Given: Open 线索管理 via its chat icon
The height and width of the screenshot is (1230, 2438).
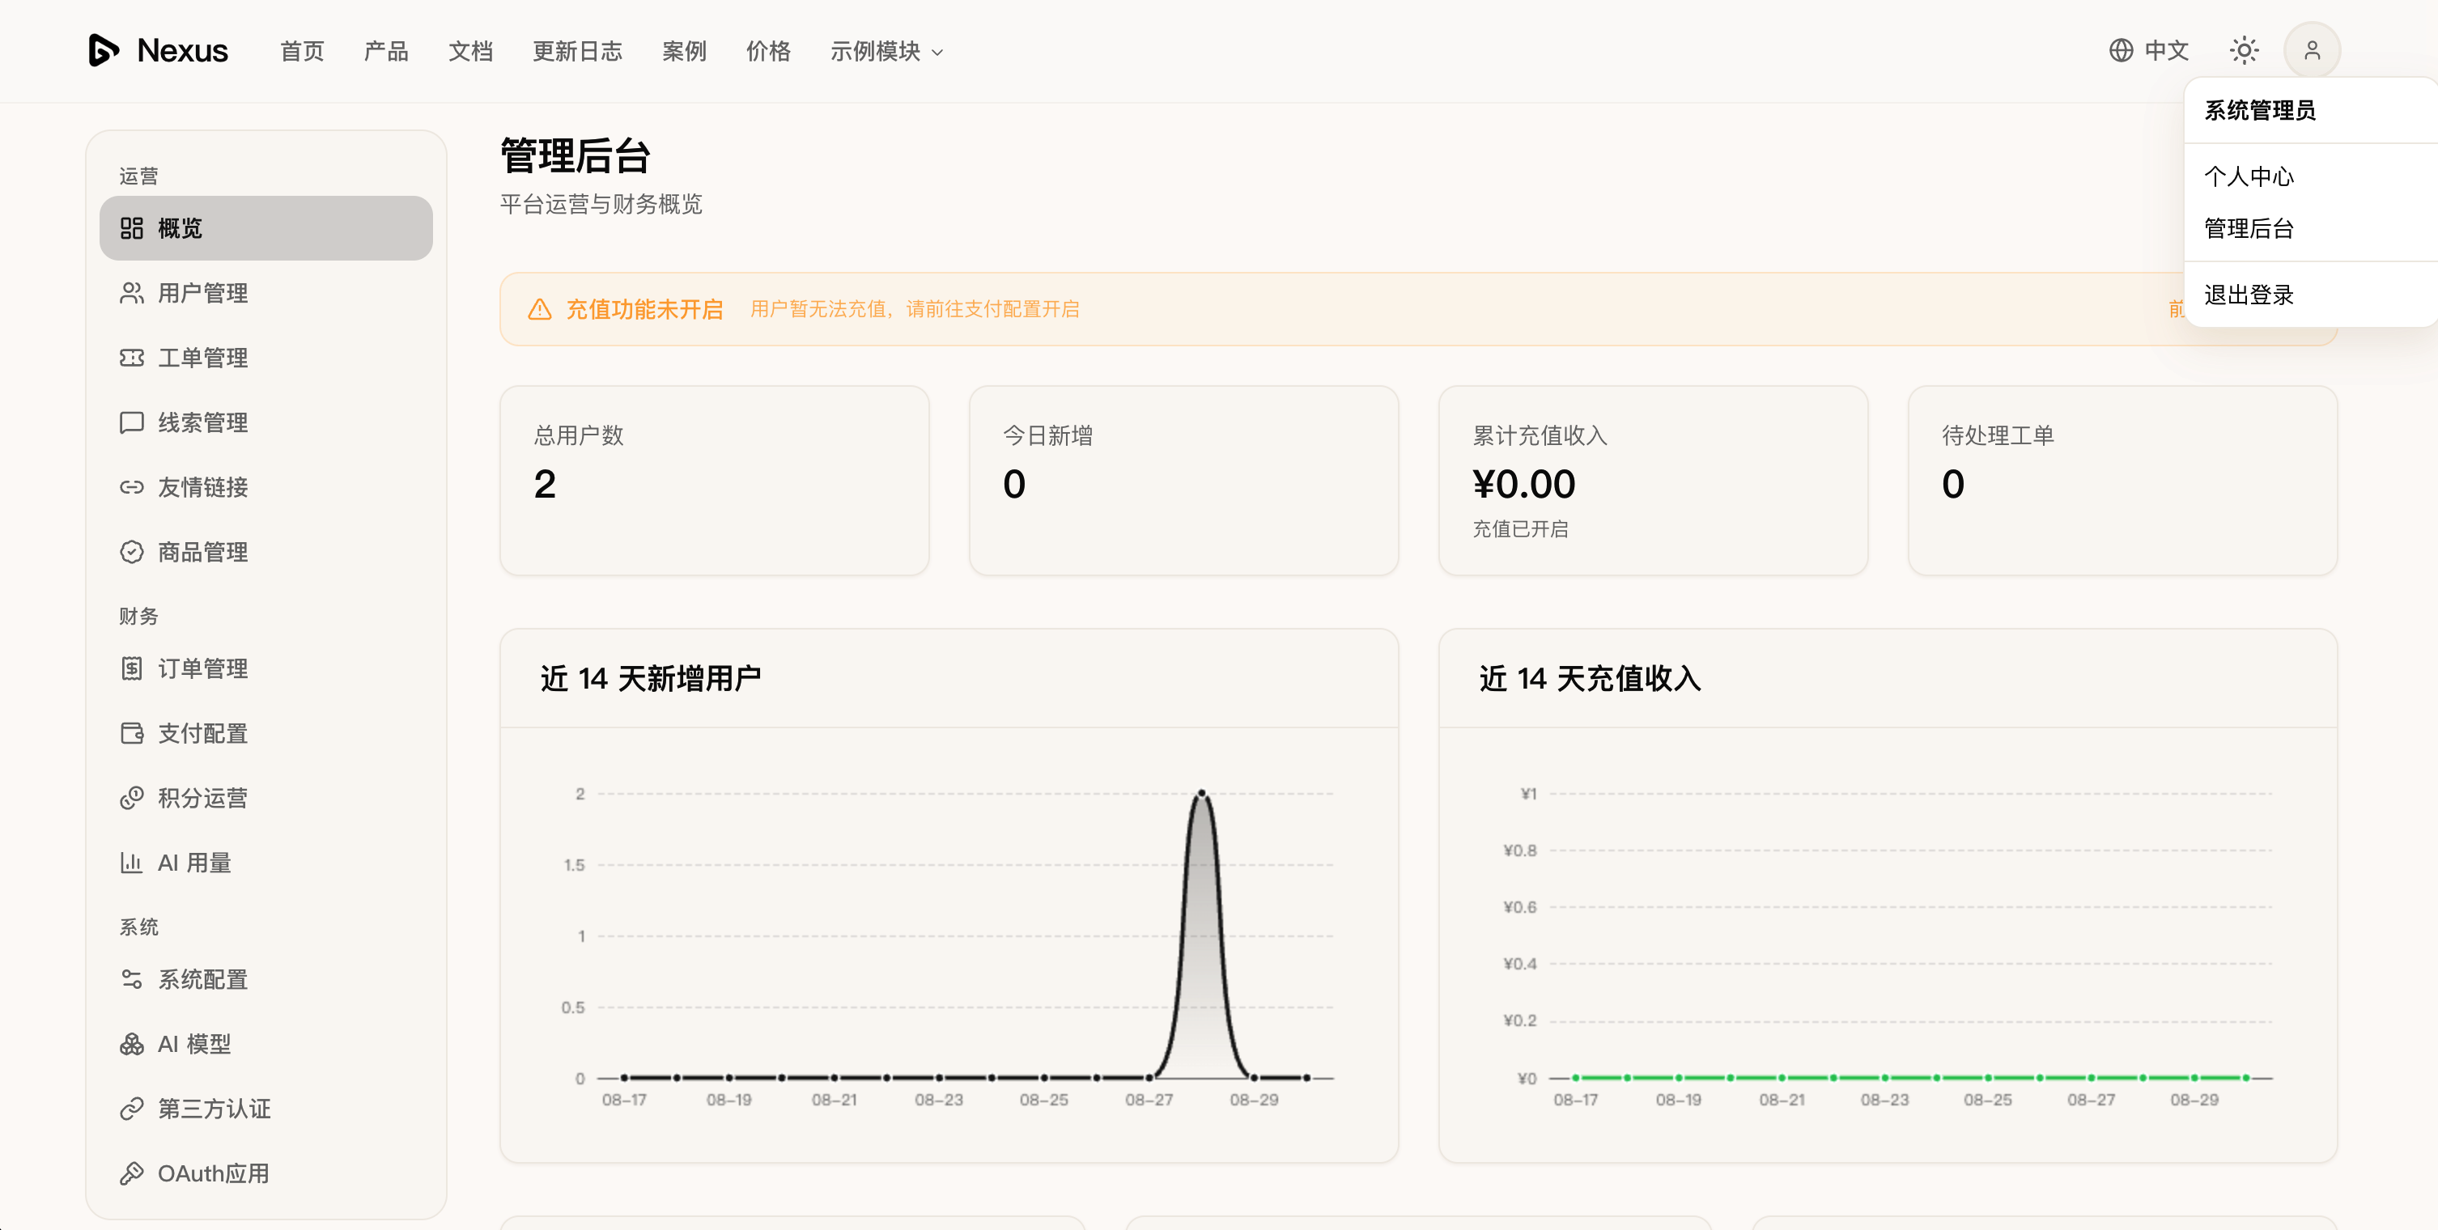Looking at the screenshot, I should coord(132,422).
